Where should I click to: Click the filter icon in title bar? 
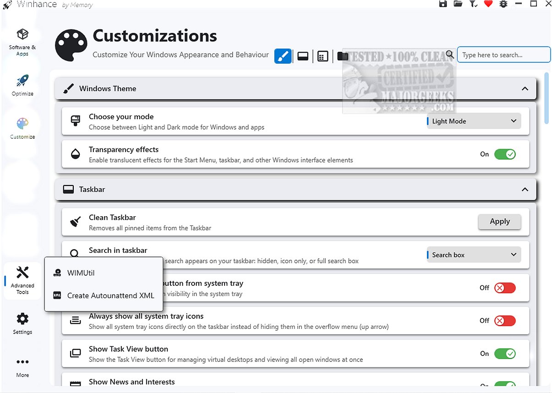(473, 4)
